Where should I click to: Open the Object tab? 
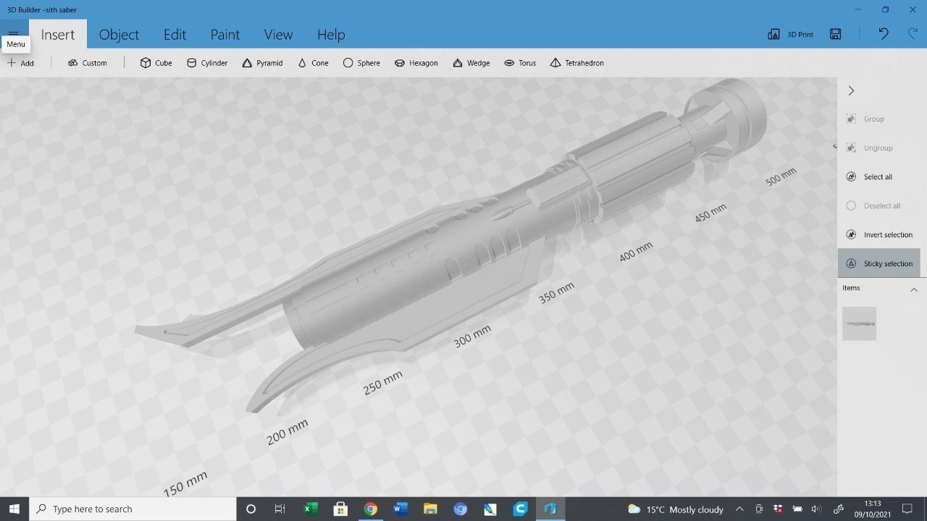pyautogui.click(x=119, y=34)
